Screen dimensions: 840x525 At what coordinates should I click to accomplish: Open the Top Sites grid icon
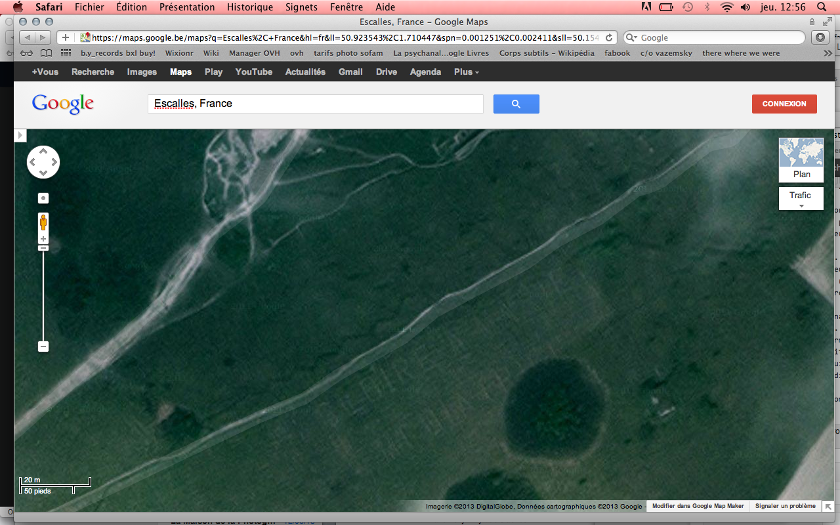66,53
